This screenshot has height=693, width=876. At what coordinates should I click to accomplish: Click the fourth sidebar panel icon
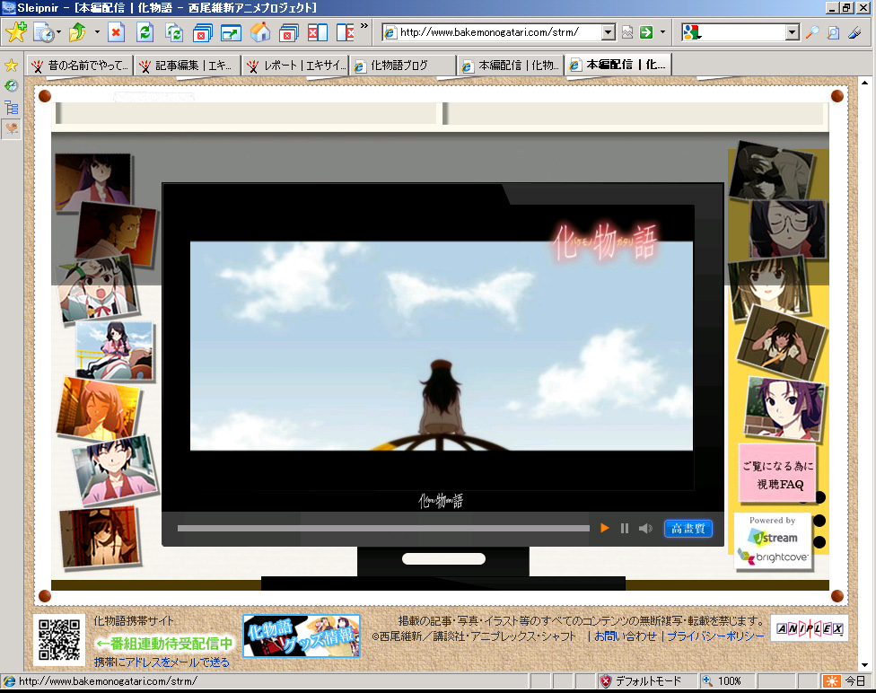point(11,129)
